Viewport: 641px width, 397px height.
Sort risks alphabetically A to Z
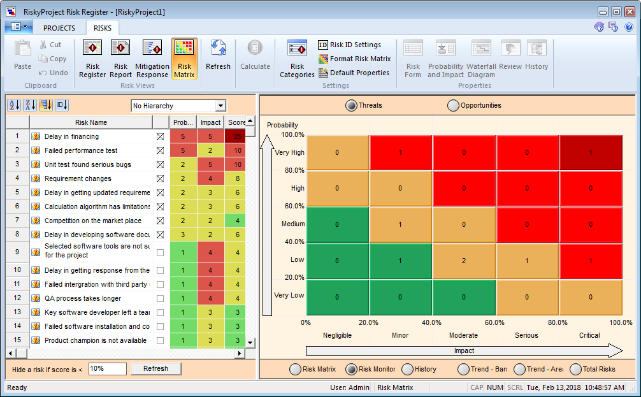14,105
